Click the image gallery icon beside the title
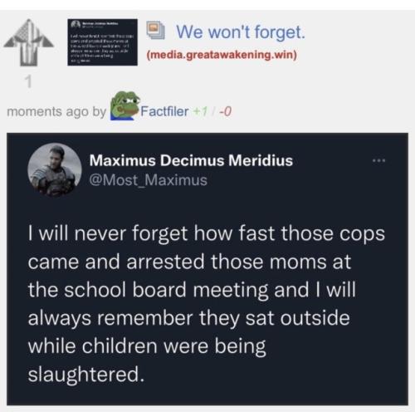This screenshot has height=412, width=415. (x=155, y=30)
